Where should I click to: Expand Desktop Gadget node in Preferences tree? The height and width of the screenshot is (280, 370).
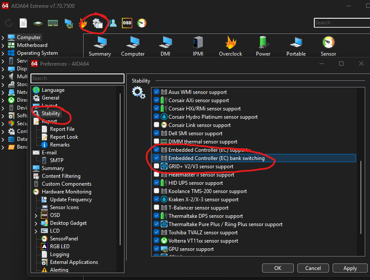coord(36,223)
